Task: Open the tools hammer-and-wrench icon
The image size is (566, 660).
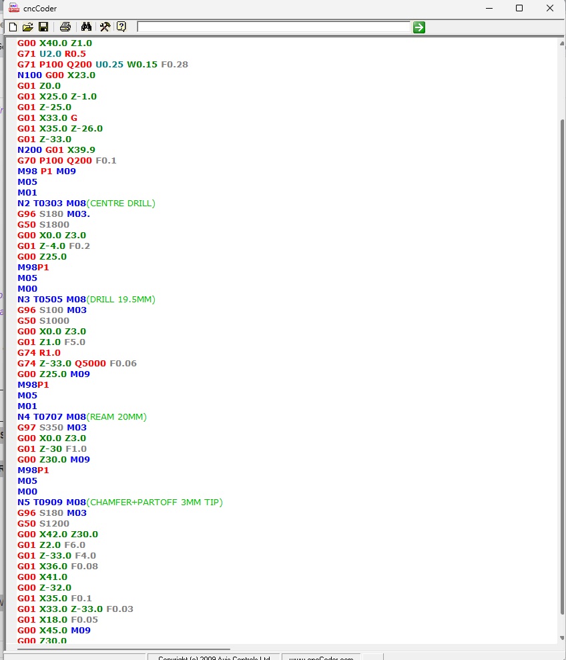Action: [105, 27]
